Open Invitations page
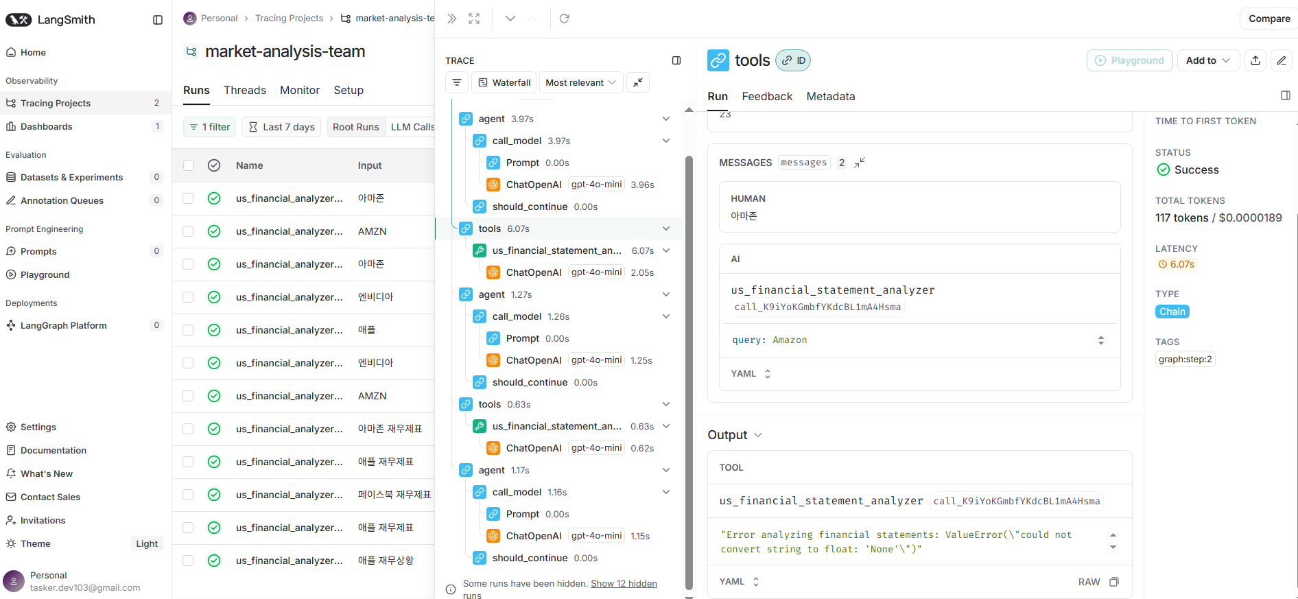The height and width of the screenshot is (599, 1298). [x=43, y=520]
